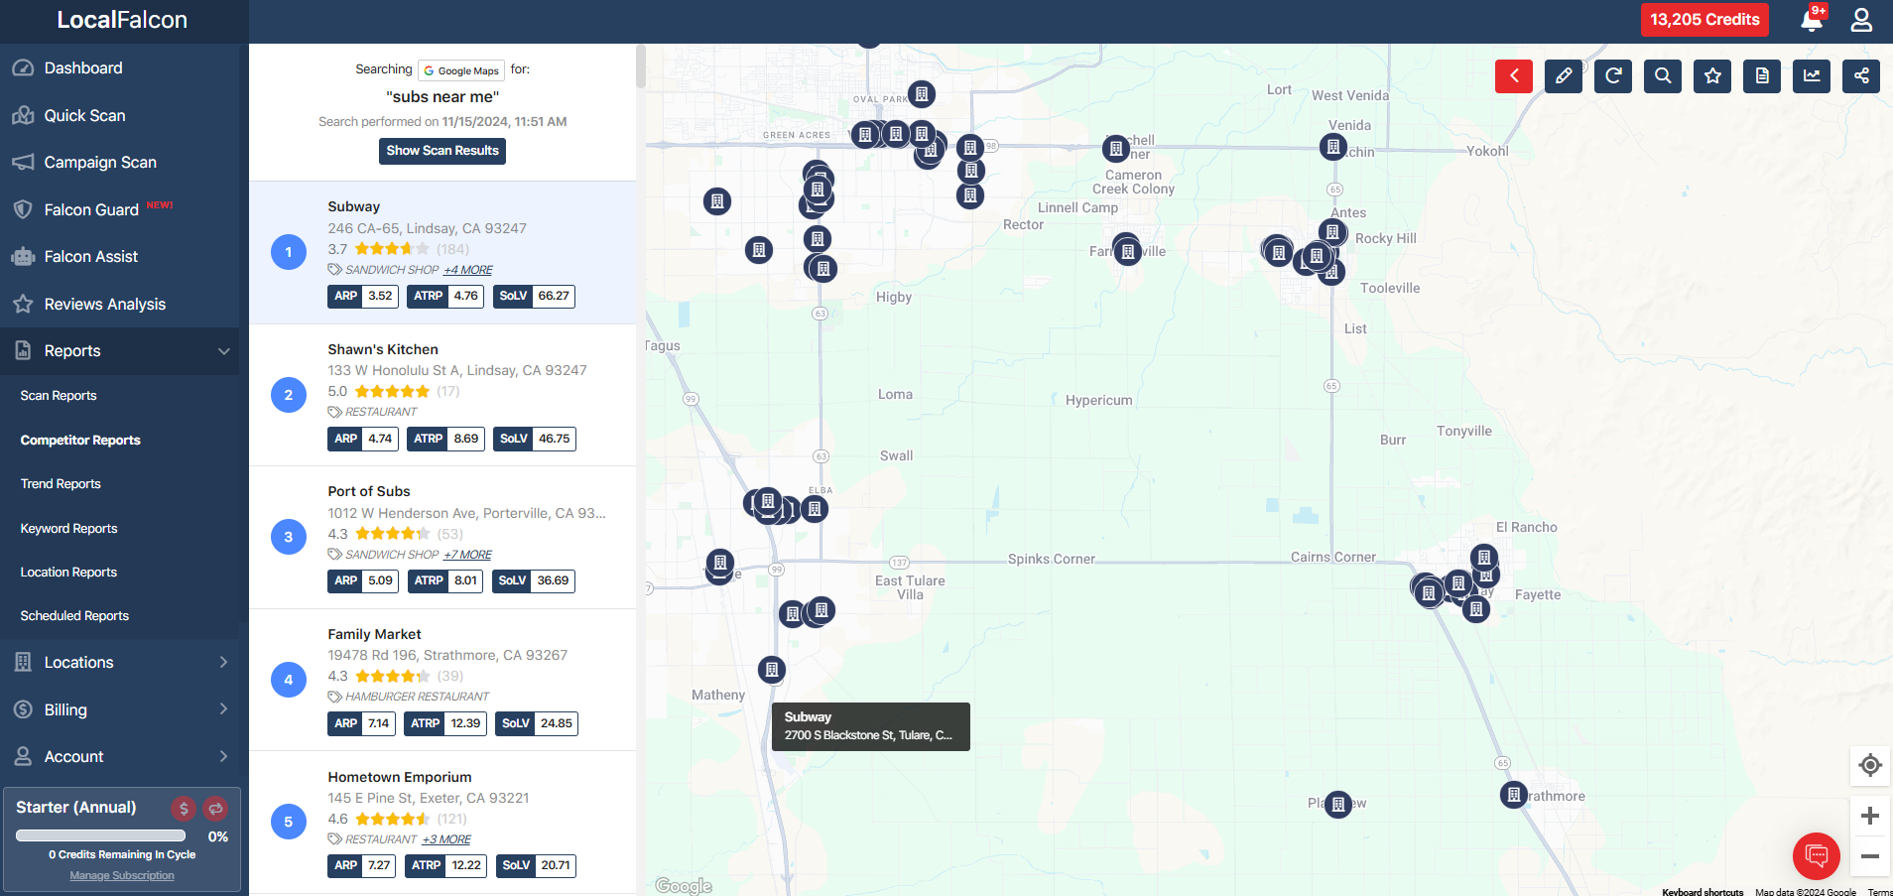The width and height of the screenshot is (1893, 896).
Task: Click the map marker at Farmersville
Action: click(x=1127, y=251)
